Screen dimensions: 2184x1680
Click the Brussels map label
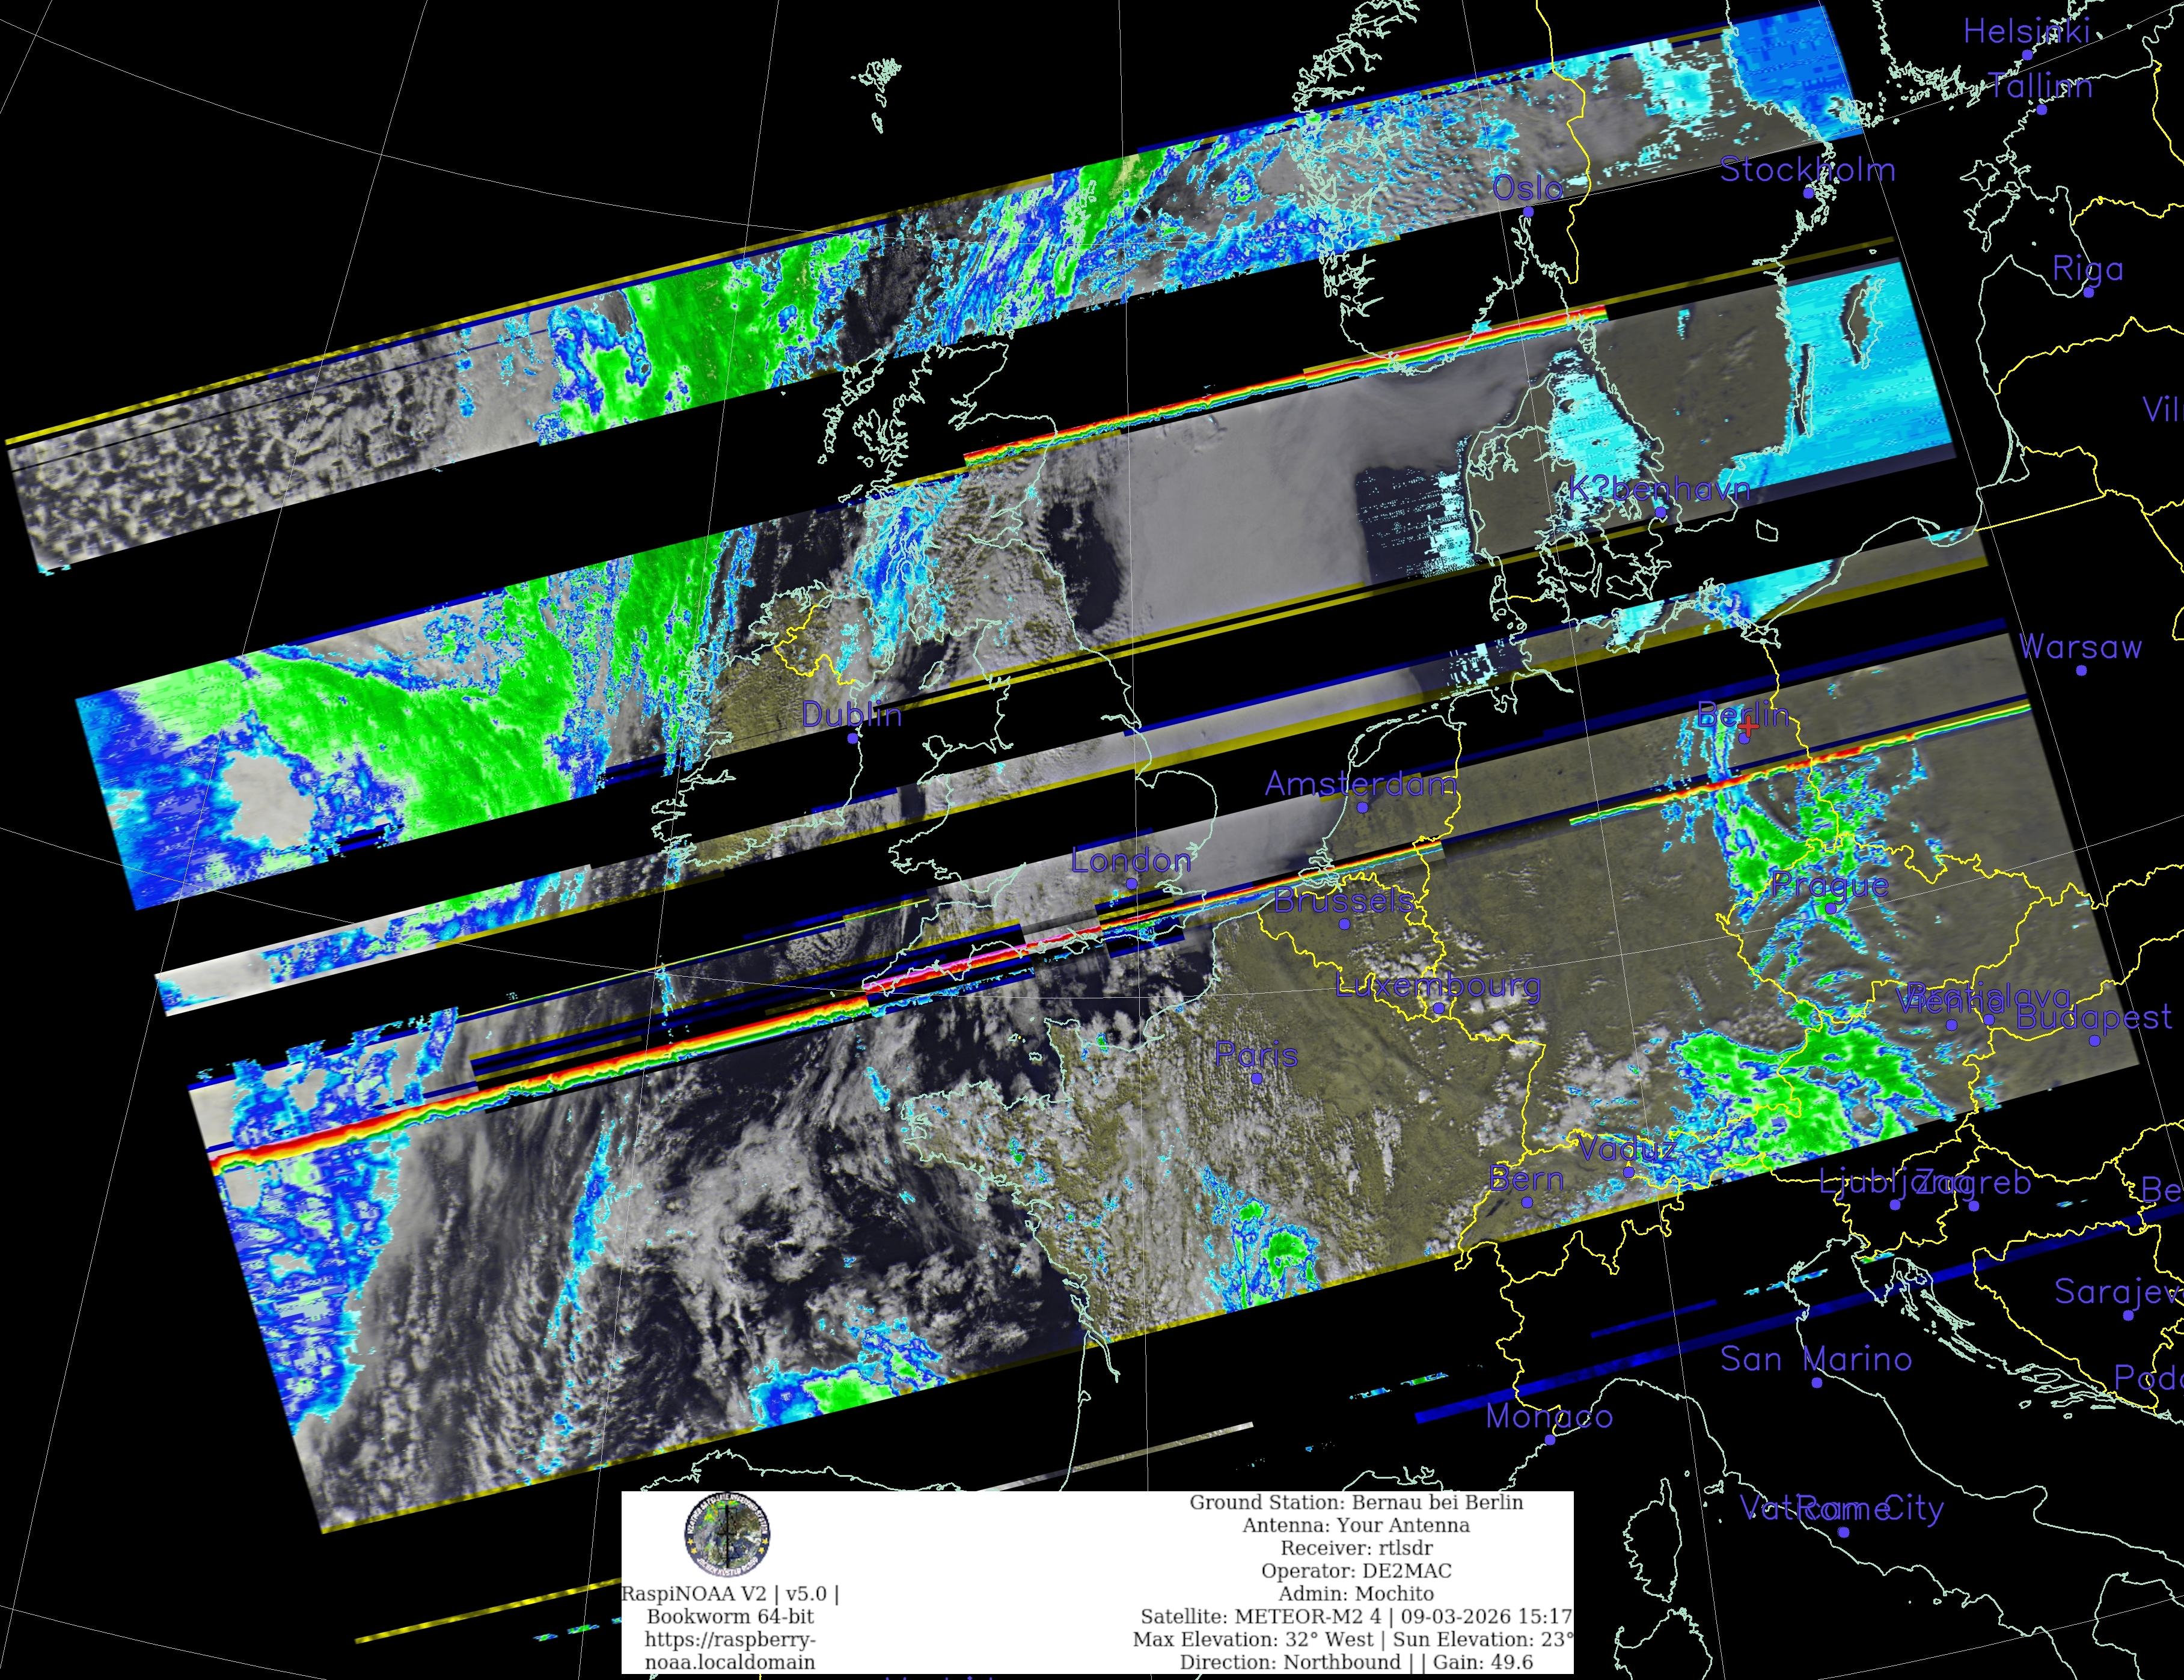pos(1344,901)
